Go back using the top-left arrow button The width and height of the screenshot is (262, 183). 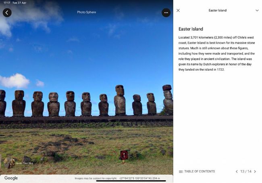pyautogui.click(x=7, y=13)
